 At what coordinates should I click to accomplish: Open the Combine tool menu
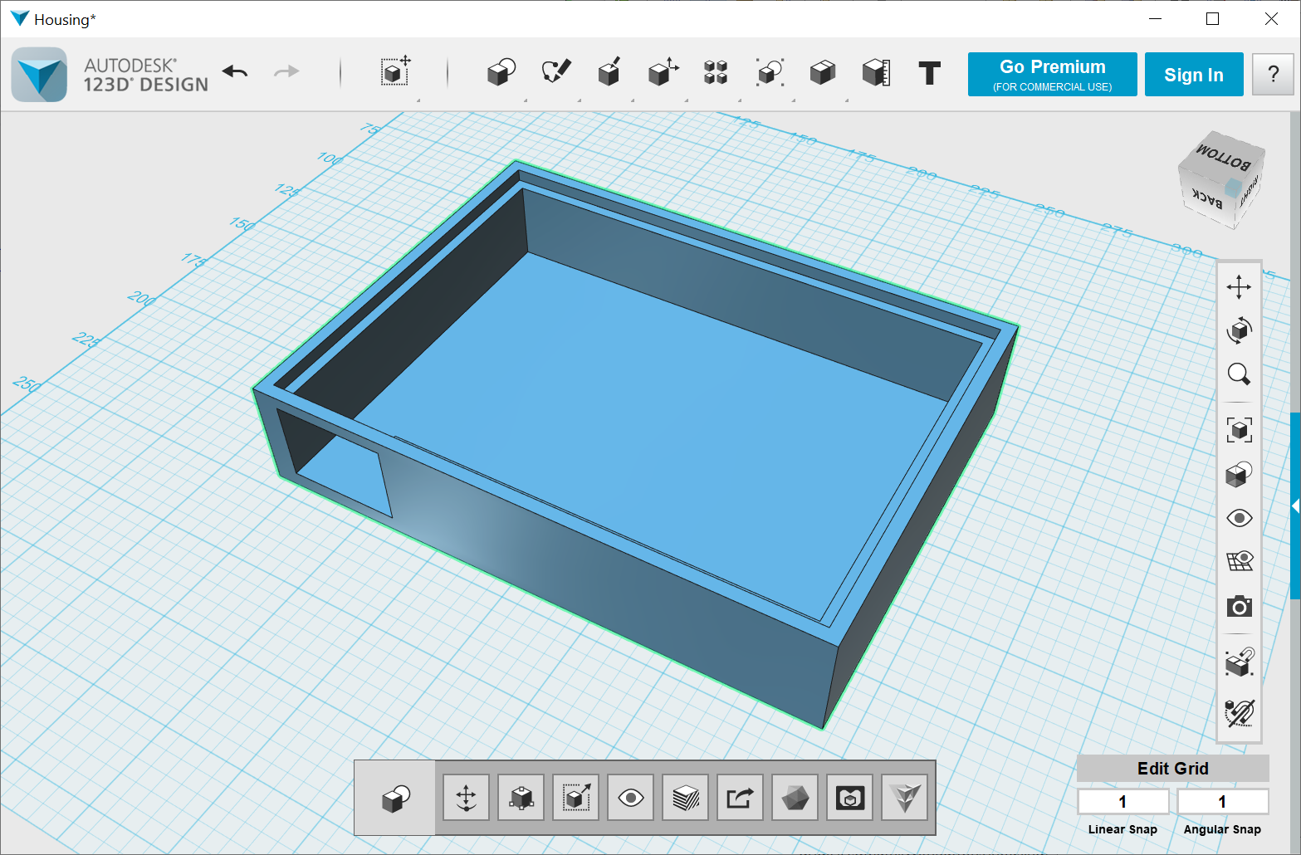pos(823,72)
